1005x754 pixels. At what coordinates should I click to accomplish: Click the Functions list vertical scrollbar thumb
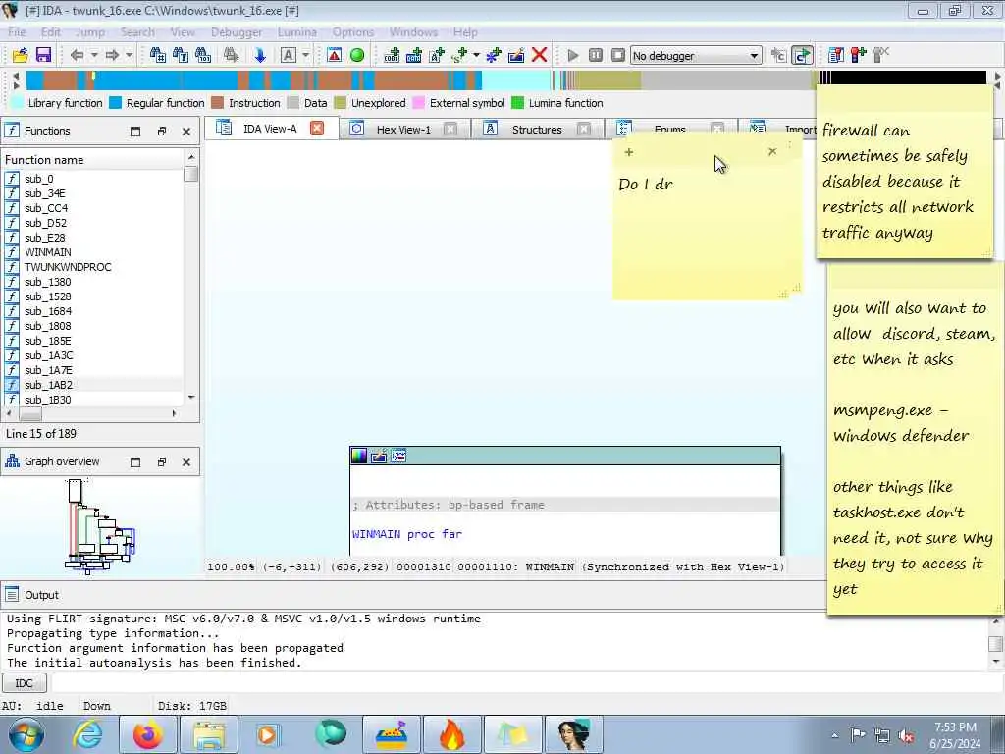[190, 175]
